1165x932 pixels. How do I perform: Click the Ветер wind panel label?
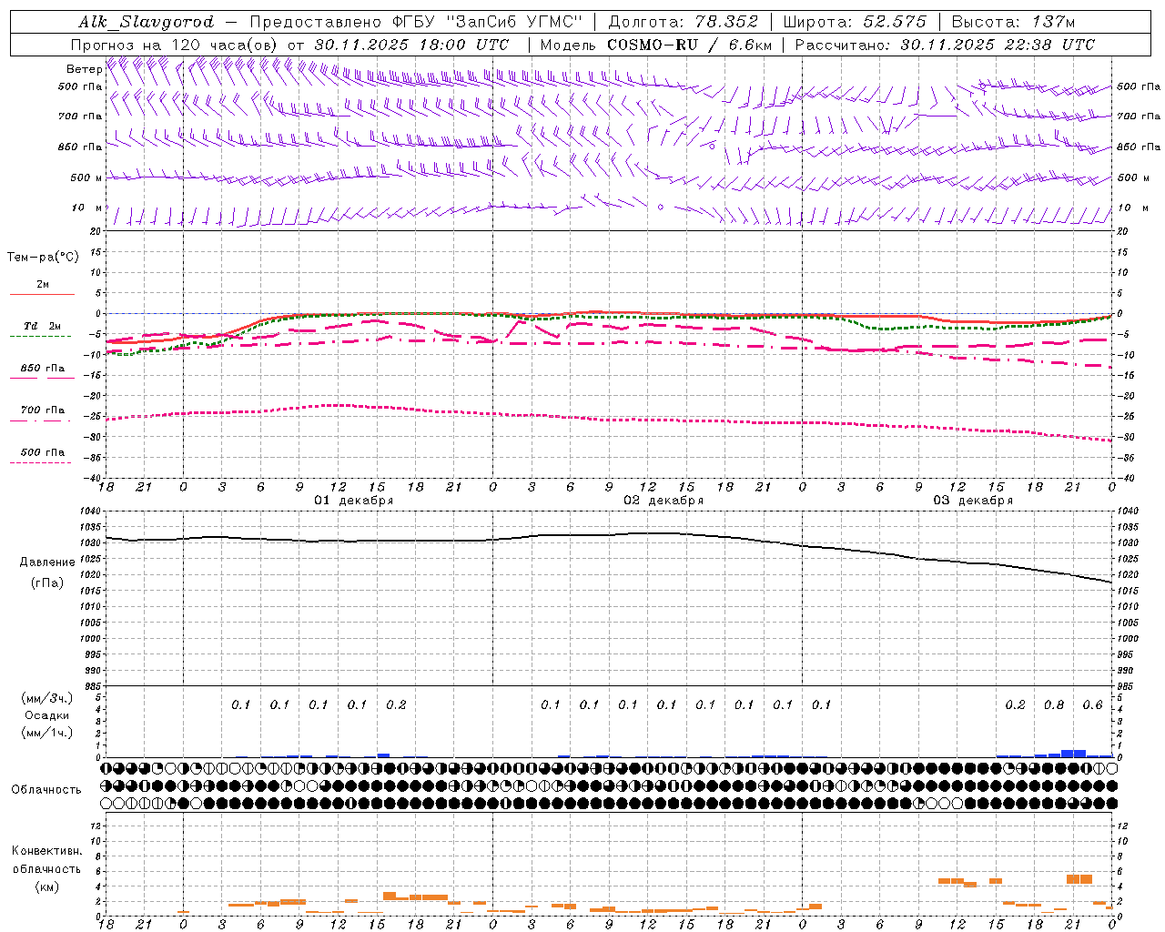(85, 69)
